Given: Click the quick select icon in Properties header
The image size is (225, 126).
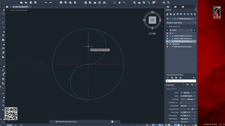Looking at the screenshot, I should click(x=192, y=85).
